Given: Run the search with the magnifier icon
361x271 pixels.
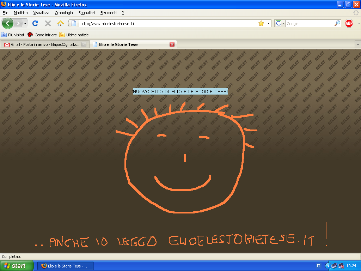Looking at the screenshot, I should coord(337,23).
